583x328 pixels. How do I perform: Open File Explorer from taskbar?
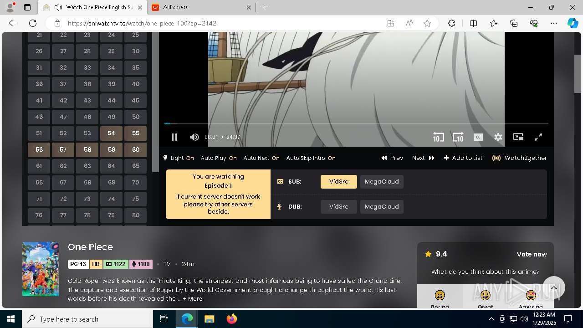coord(210,319)
